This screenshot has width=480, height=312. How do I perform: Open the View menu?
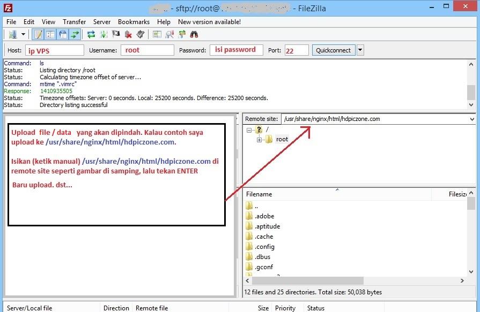coord(48,22)
